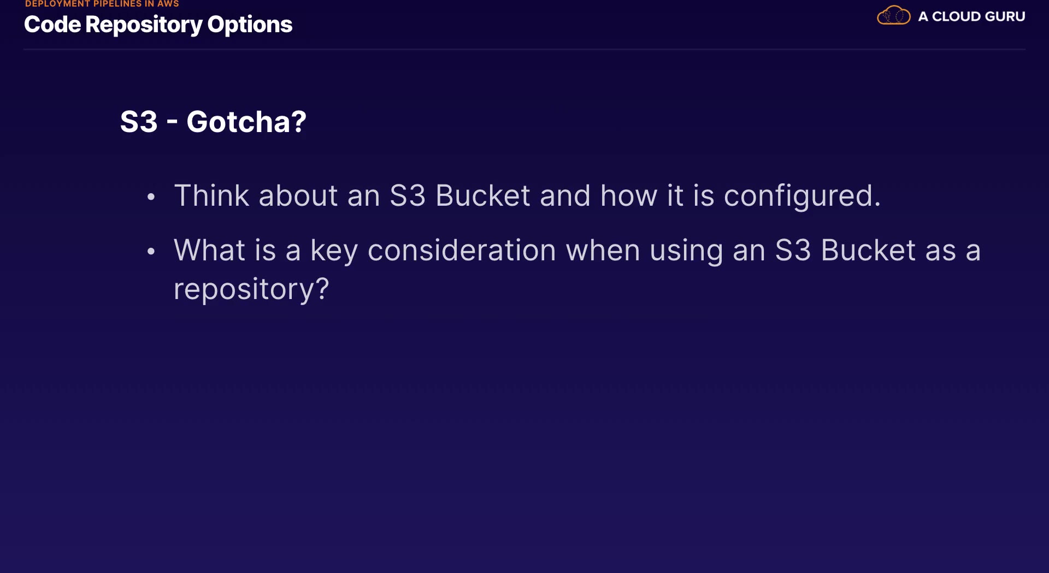This screenshot has height=573, width=1049.
Task: Click the word "Repository" in the slide title
Action: [x=144, y=25]
